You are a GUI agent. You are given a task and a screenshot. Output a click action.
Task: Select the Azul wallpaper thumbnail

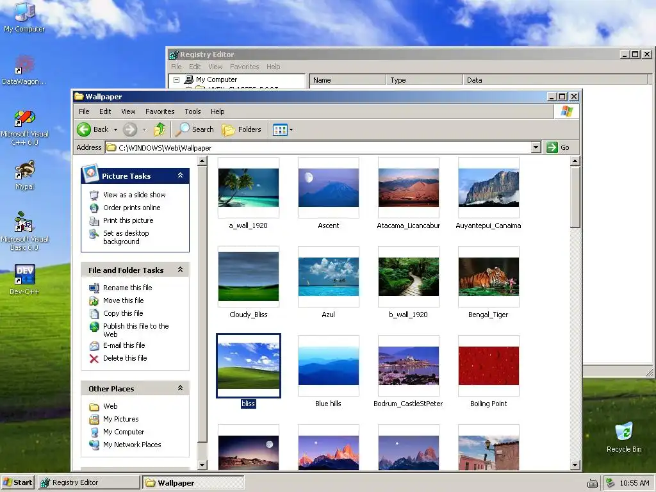(x=329, y=277)
